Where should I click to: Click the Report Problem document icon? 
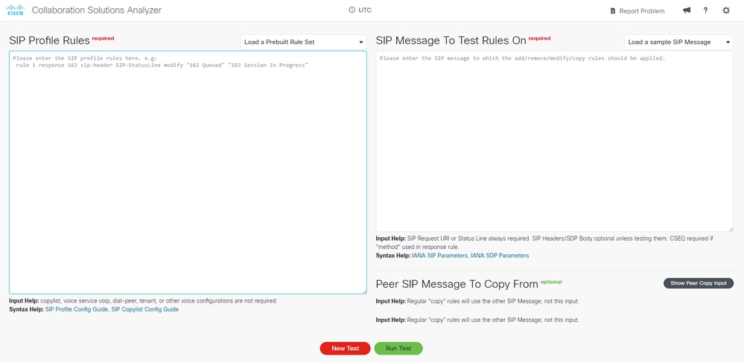[613, 11]
